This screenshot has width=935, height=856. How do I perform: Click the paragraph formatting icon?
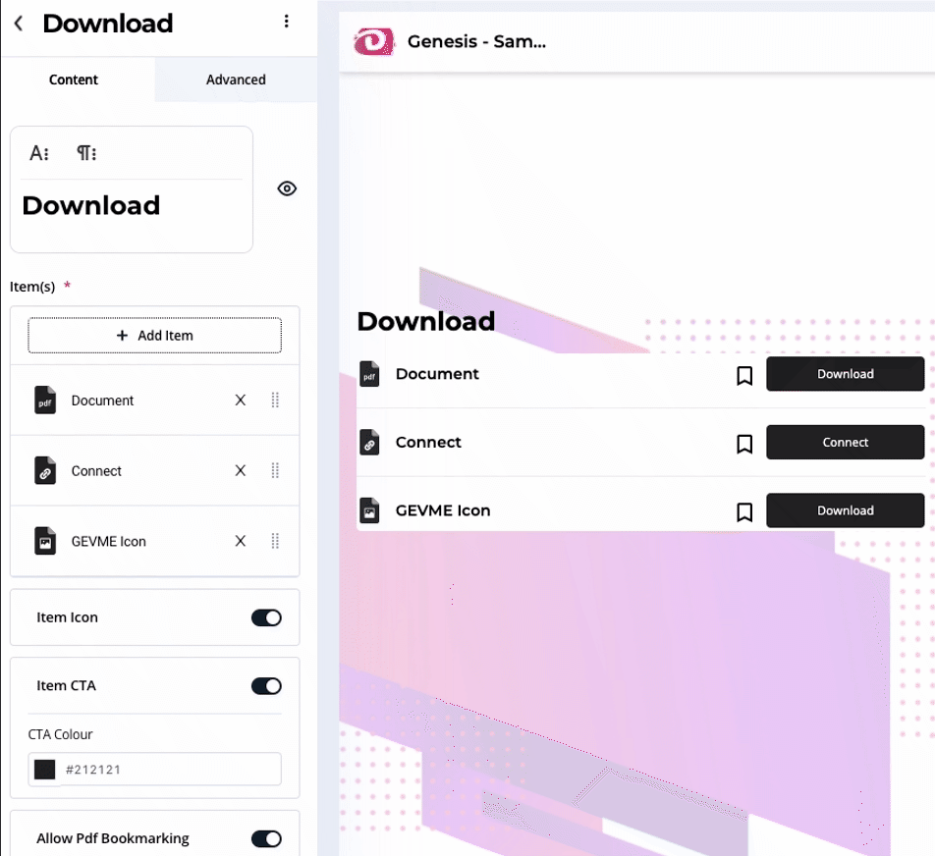point(86,153)
